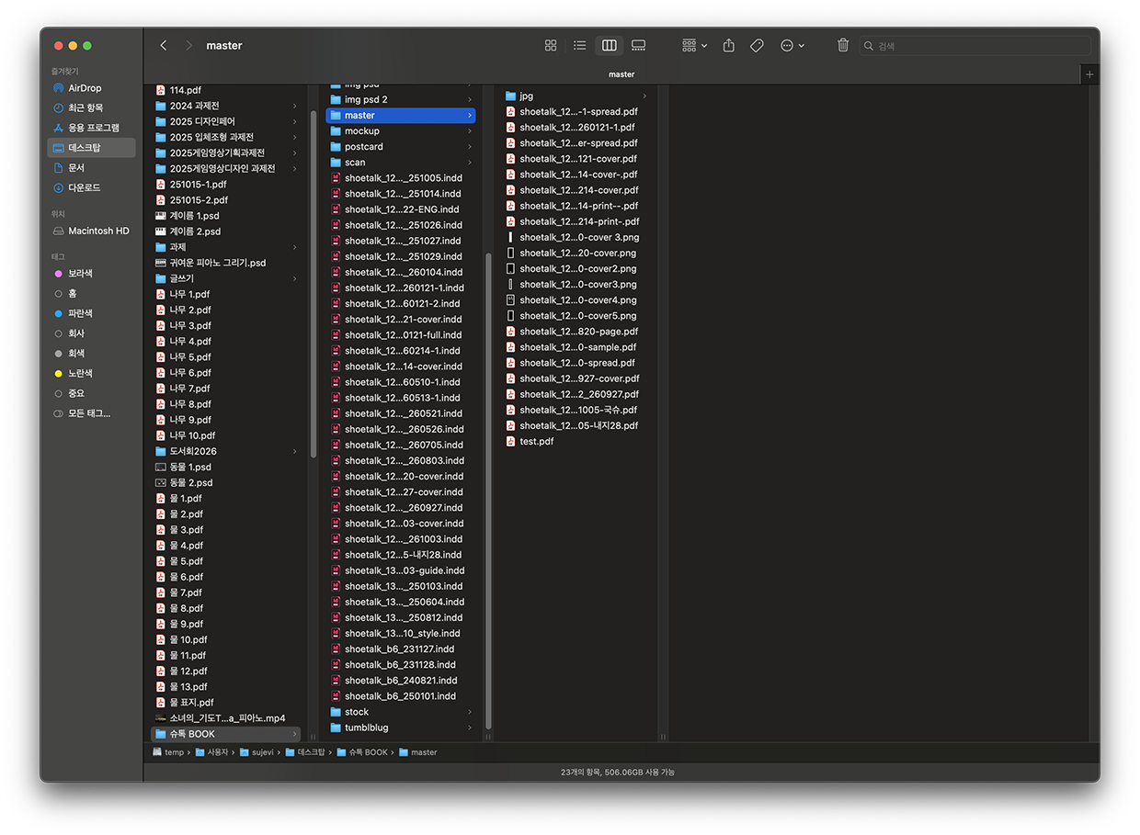
Task: Select the 소녀의_기도 mp4 video file
Action: click(226, 717)
